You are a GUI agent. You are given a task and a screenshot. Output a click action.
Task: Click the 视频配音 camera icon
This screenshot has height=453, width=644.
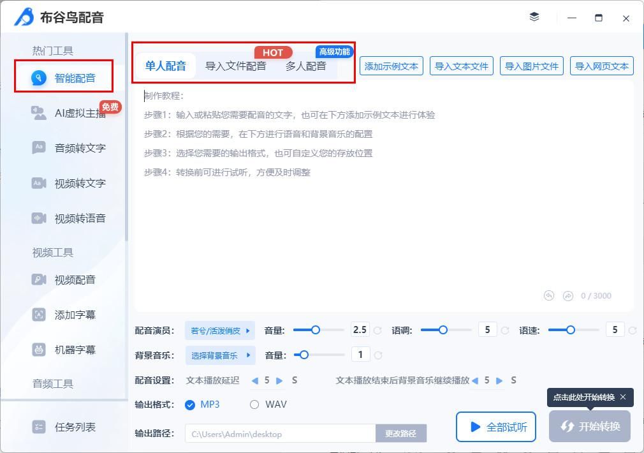click(x=39, y=279)
